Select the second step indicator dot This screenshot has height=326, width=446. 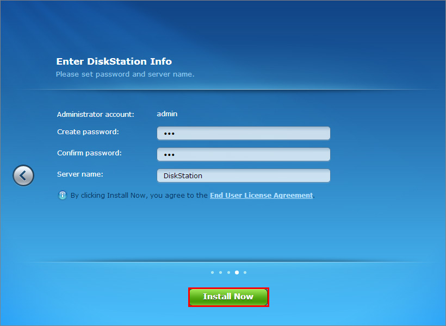(220, 273)
